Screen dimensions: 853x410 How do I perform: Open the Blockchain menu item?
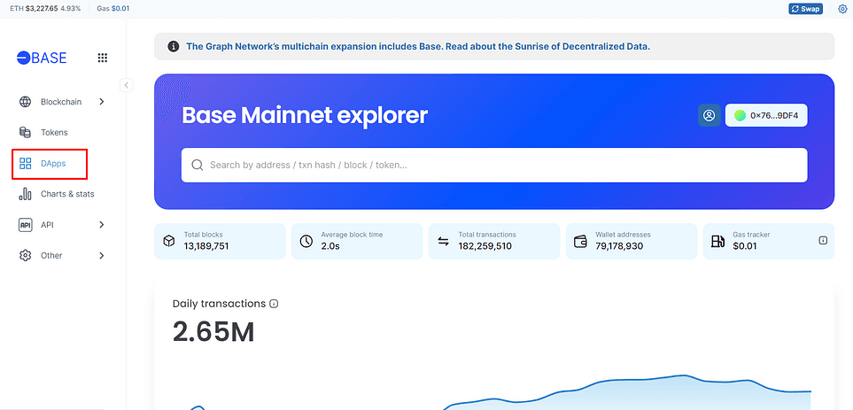pos(63,102)
